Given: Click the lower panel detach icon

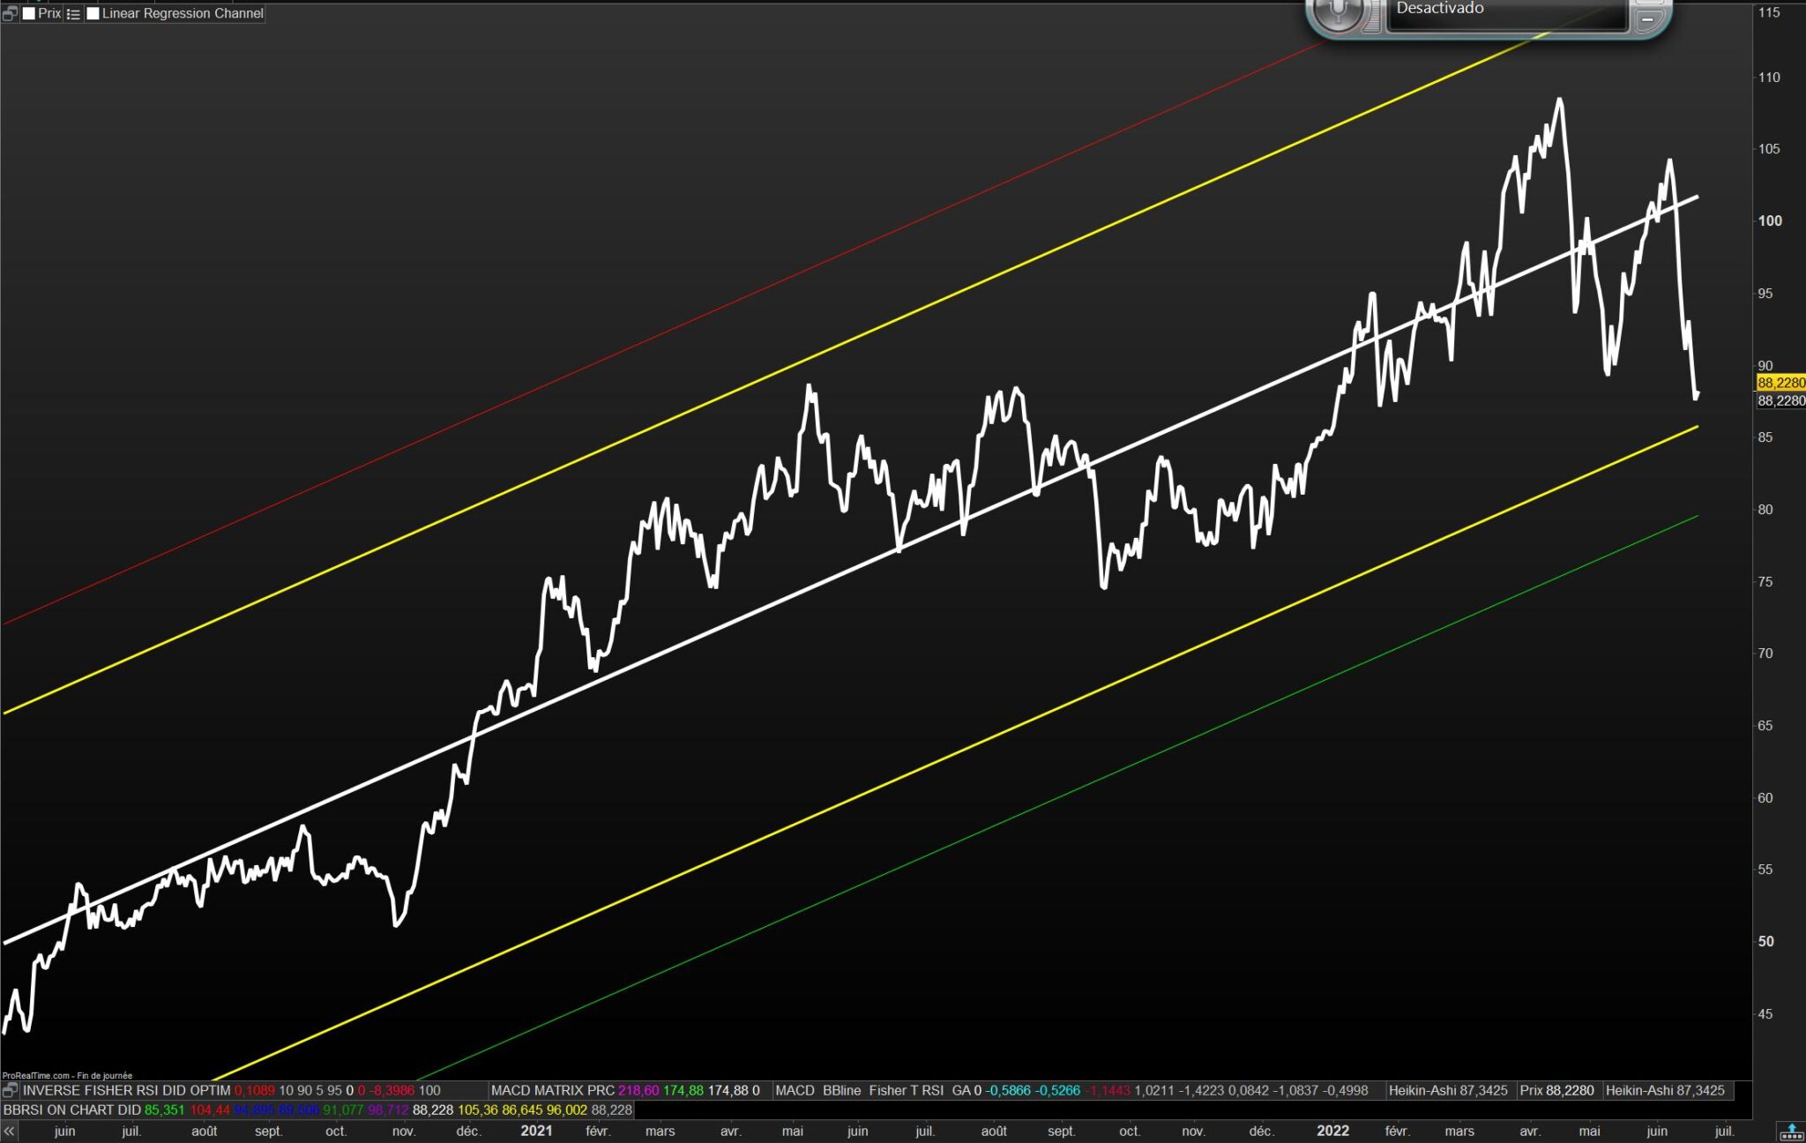Looking at the screenshot, I should coord(10,1090).
